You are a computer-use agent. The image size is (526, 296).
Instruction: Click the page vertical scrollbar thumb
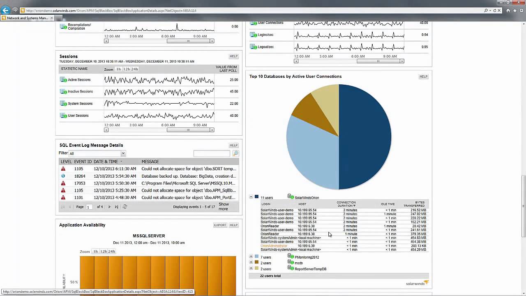[524, 206]
